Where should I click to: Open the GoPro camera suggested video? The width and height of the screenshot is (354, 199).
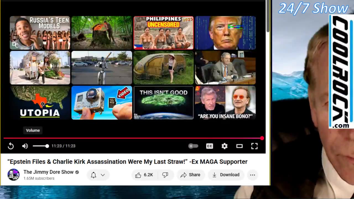102,103
